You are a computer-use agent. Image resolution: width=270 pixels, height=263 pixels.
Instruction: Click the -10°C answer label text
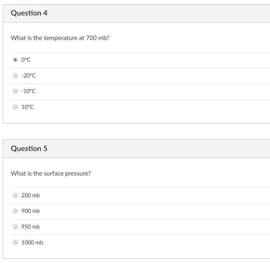(28, 91)
